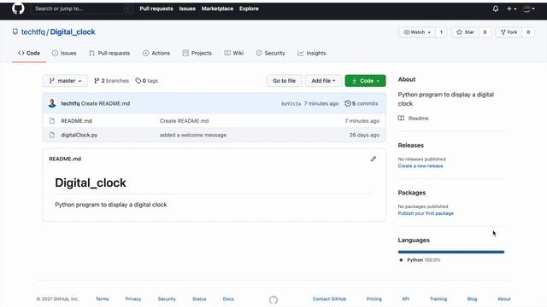The height and width of the screenshot is (307, 547).
Task: View the 5 commits history
Action: (x=362, y=103)
